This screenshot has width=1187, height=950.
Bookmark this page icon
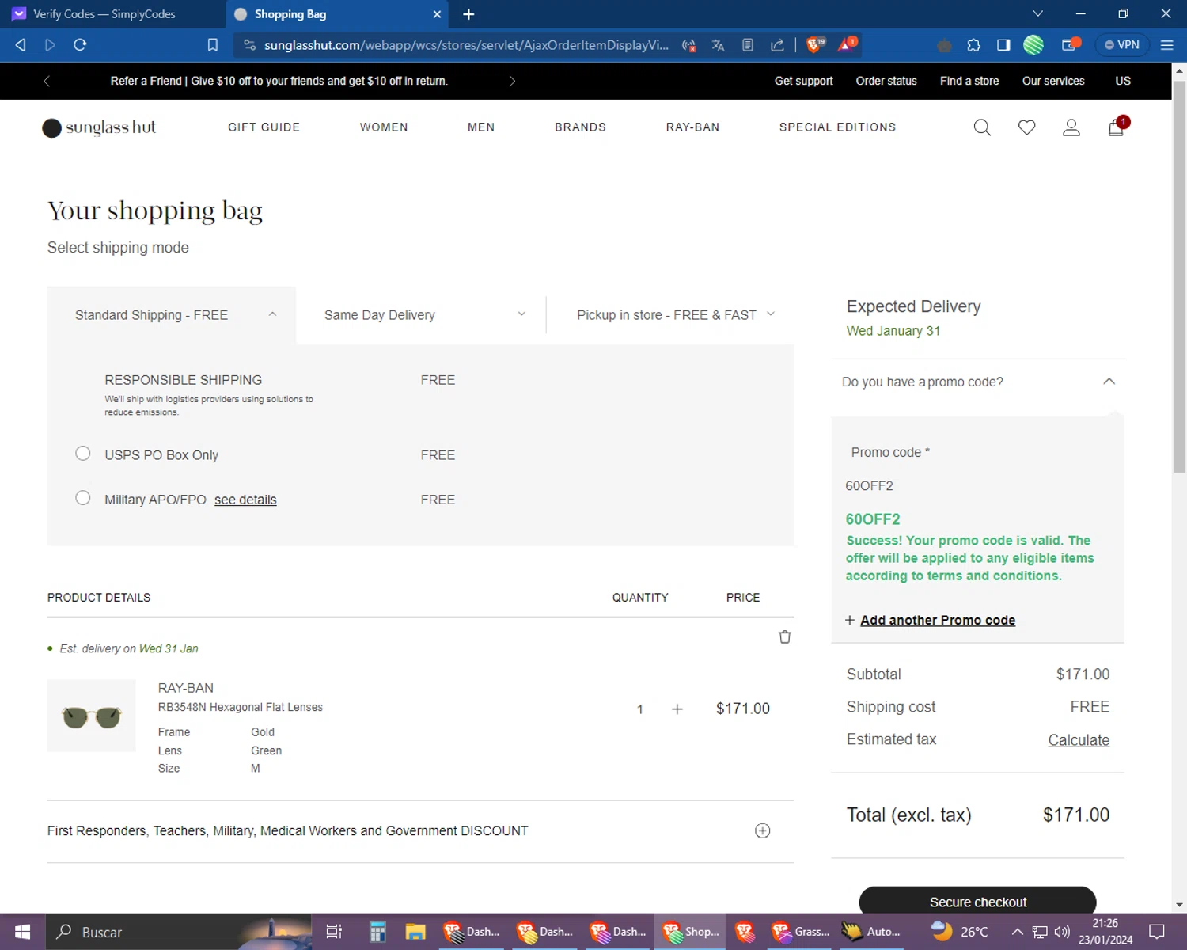point(213,45)
